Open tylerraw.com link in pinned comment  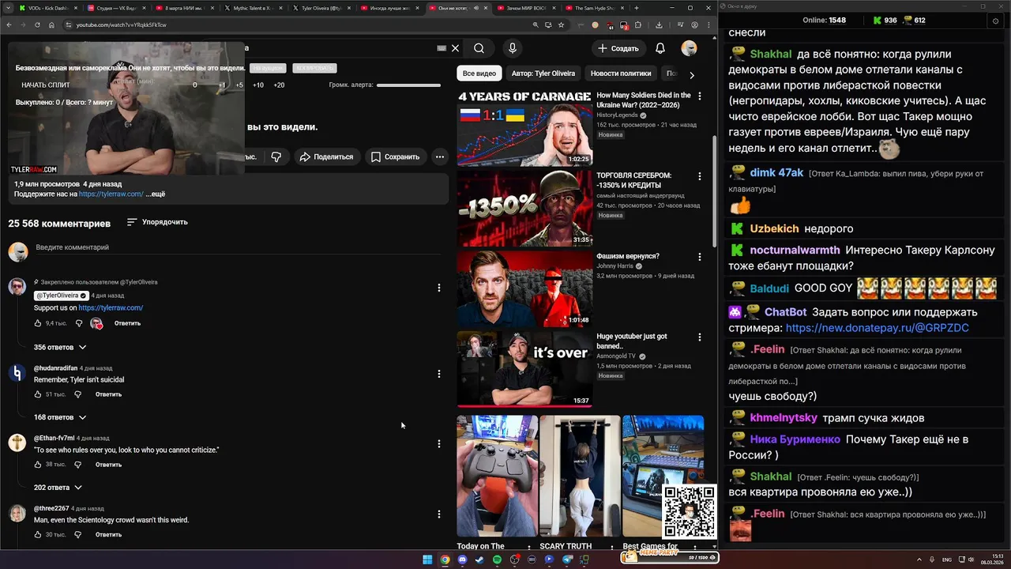tap(111, 307)
